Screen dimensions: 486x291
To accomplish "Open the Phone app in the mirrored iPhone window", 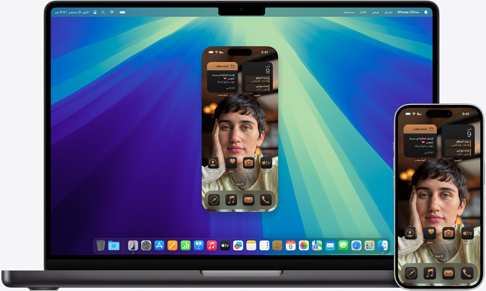I will [x=266, y=200].
